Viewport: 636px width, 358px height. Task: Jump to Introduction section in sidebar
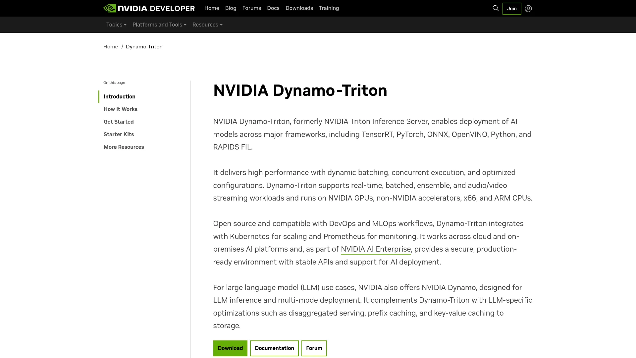click(120, 97)
